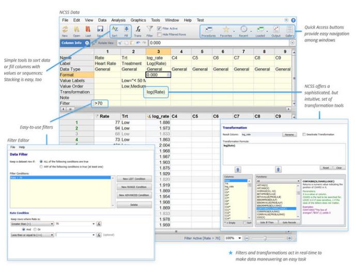This screenshot has height=265, width=355.
Task: Click the Last toolbar icon
Action: [x=88, y=29]
